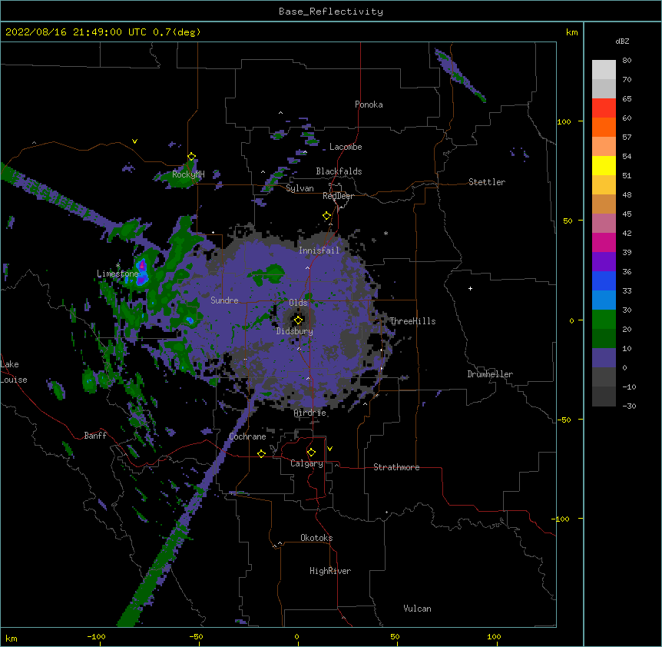This screenshot has width=662, height=647.
Task: Click the RedDeer city label
Action: 338,196
